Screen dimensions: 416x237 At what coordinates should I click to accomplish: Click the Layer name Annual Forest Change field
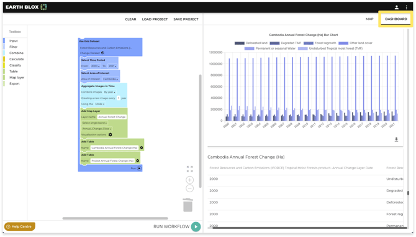click(112, 117)
